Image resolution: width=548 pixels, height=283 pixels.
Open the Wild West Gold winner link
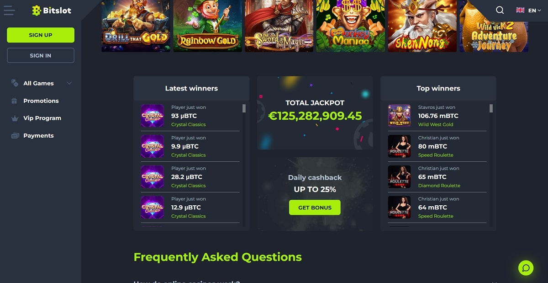(436, 124)
